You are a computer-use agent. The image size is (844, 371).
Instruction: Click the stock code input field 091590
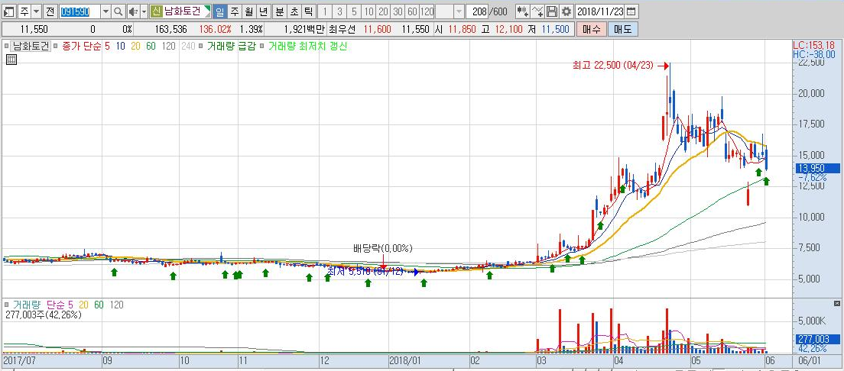tap(80, 11)
